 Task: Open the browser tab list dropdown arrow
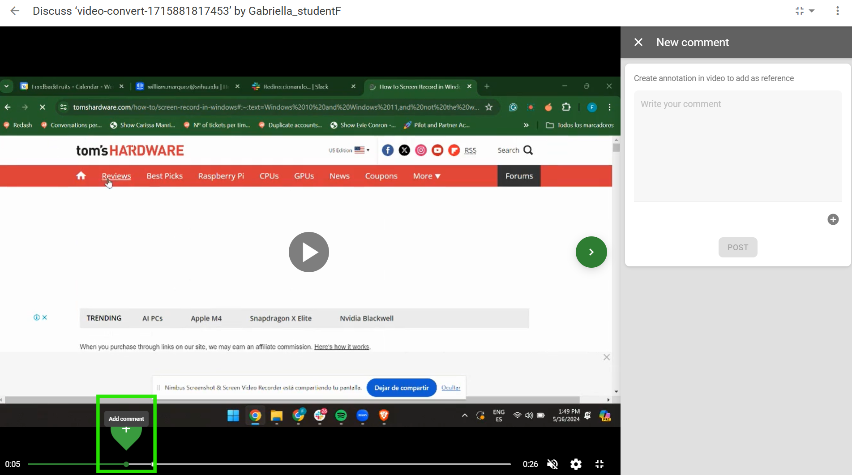click(x=6, y=86)
